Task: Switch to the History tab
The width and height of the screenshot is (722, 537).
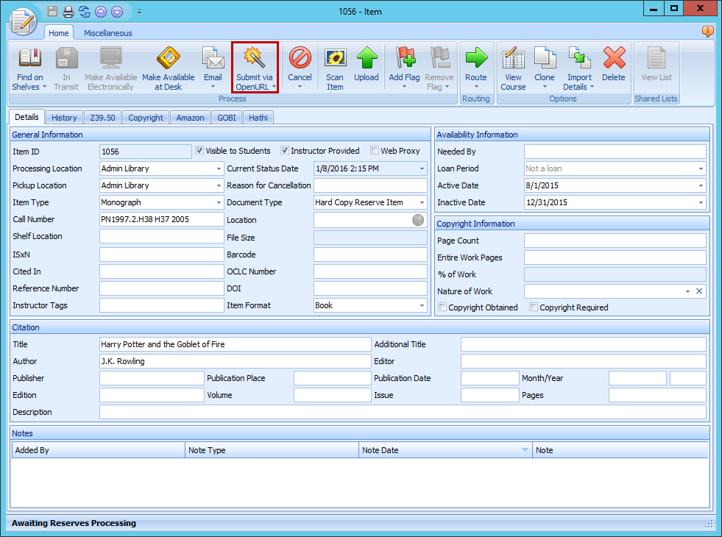Action: click(x=64, y=118)
